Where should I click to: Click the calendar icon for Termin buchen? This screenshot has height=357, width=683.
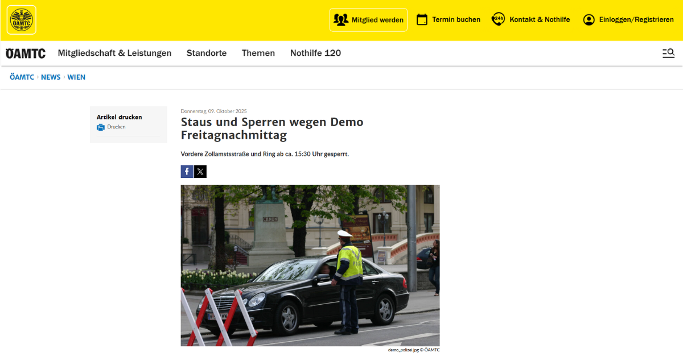coord(422,20)
